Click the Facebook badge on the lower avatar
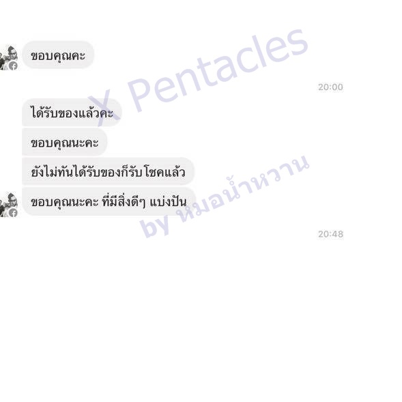The height and width of the screenshot is (402, 402). [x=14, y=213]
